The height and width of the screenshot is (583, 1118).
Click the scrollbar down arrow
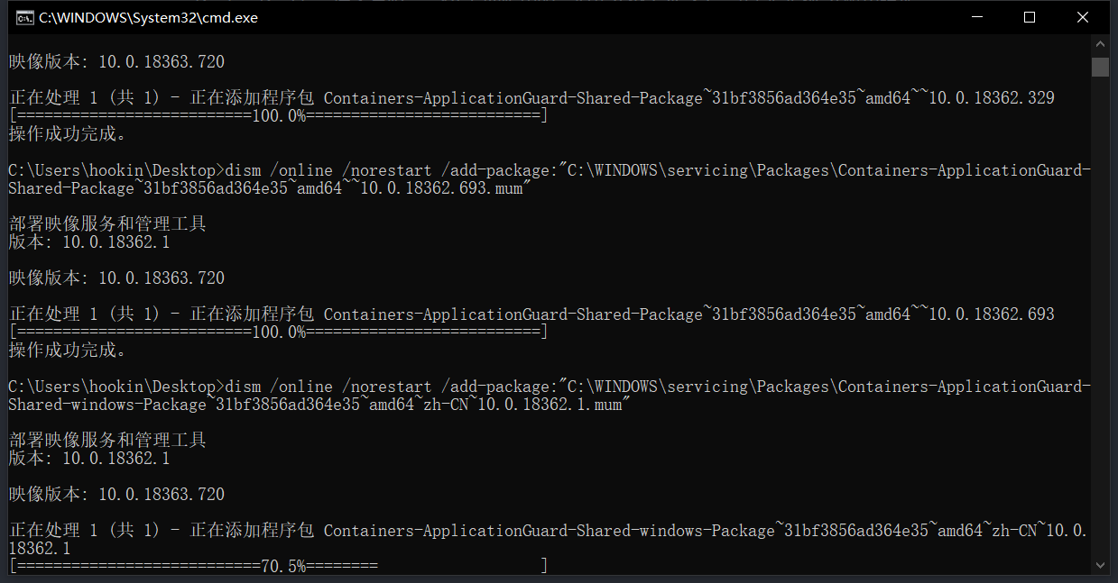point(1100,565)
